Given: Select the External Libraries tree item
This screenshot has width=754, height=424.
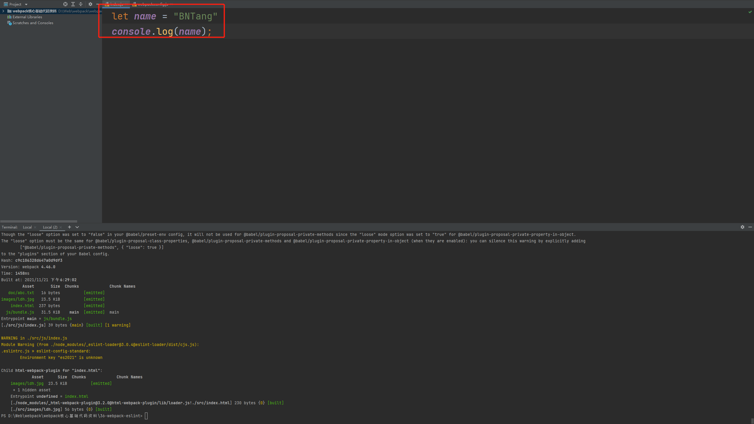Looking at the screenshot, I should pos(27,17).
